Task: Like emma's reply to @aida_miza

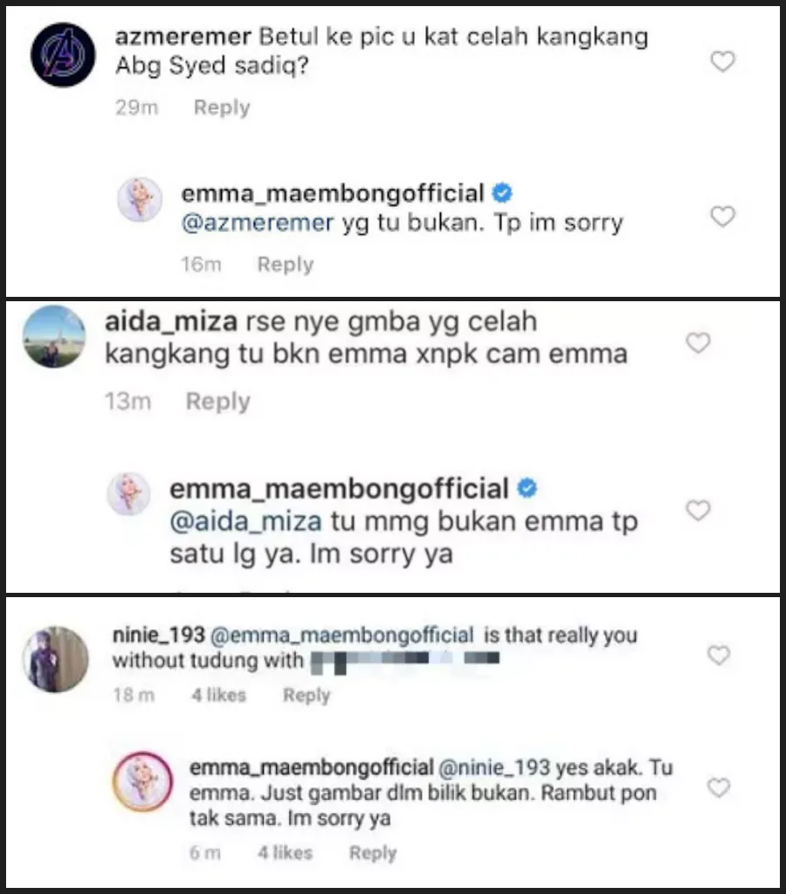Action: coord(698,510)
